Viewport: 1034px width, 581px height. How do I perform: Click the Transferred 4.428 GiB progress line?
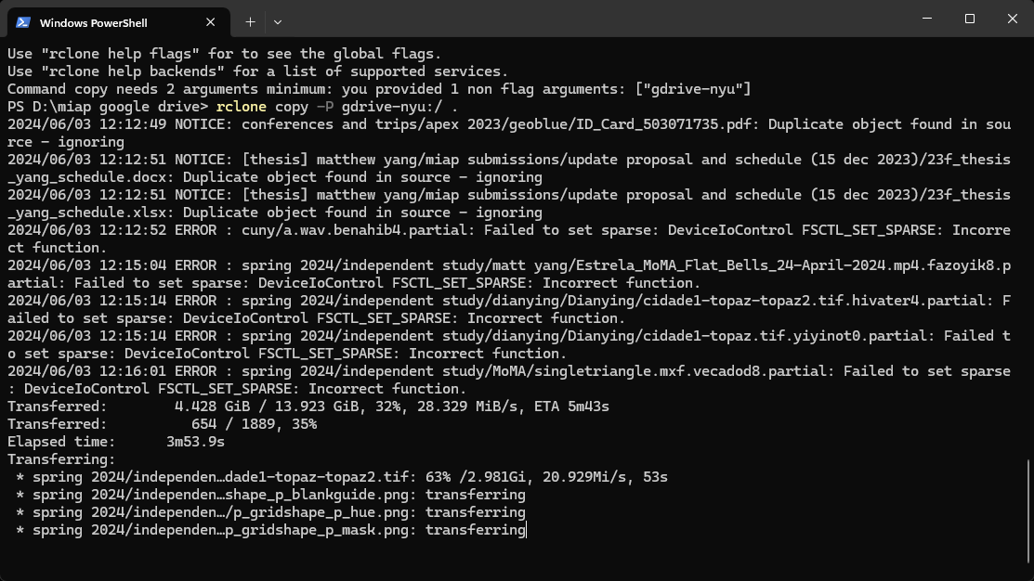[307, 406]
